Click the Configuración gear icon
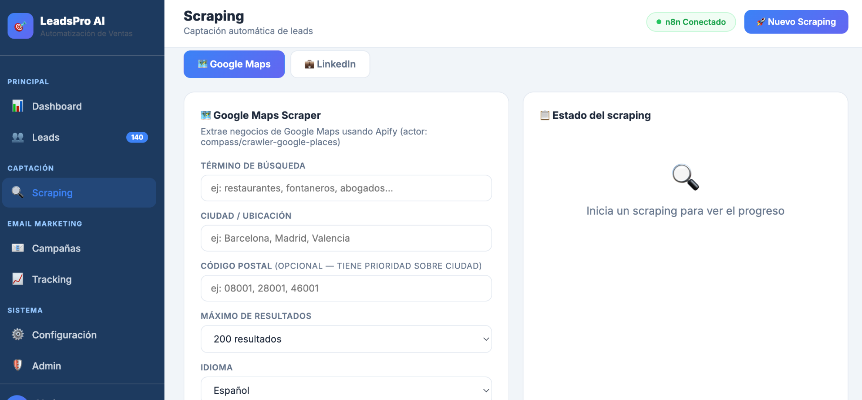The height and width of the screenshot is (400, 862). point(18,335)
